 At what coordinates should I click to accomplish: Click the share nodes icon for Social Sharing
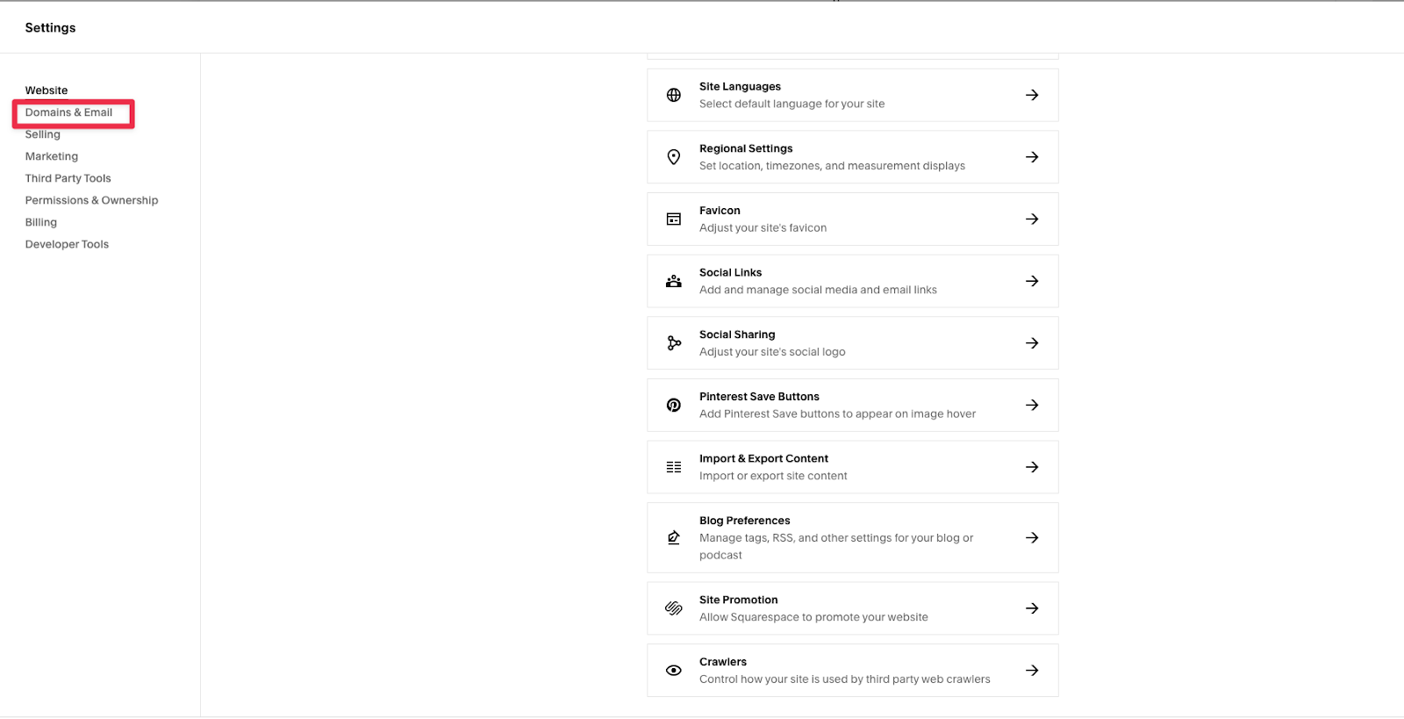(x=674, y=343)
